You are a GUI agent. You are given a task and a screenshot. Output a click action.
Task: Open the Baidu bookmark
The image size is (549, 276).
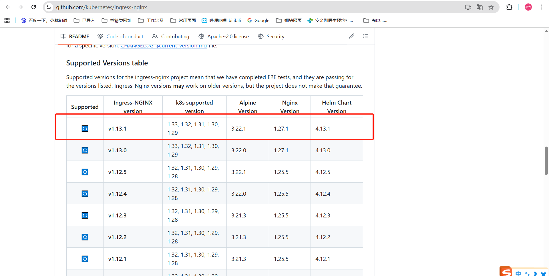[44, 20]
